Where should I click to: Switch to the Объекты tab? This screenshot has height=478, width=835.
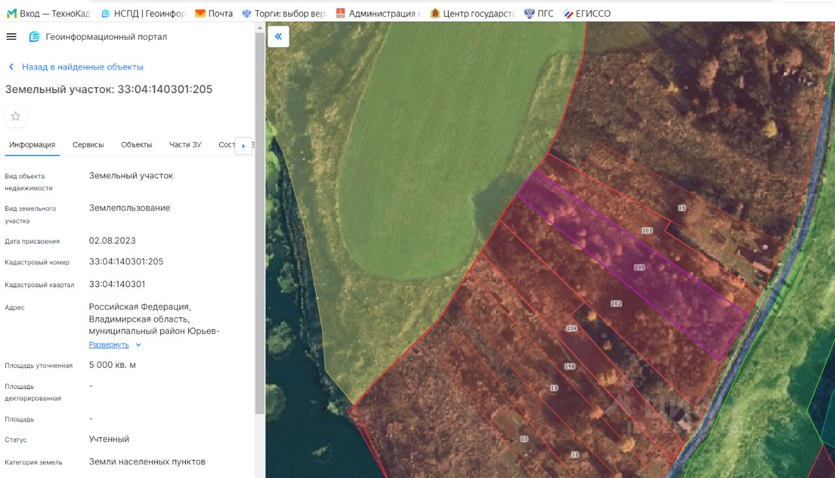coord(136,145)
